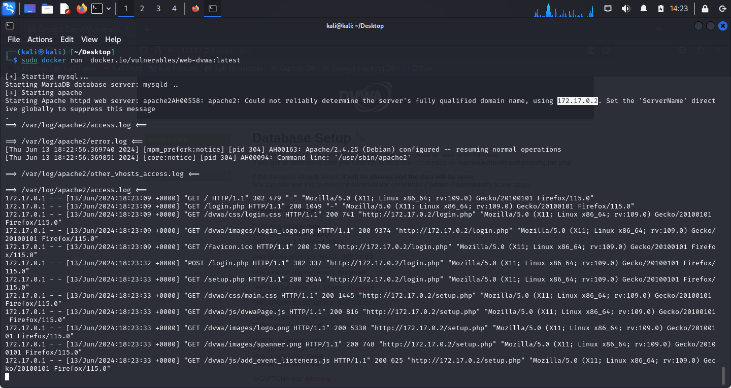Screen dimensions: 731x388
Task: Click the '[+] Starting apache' line
Action: (44, 92)
